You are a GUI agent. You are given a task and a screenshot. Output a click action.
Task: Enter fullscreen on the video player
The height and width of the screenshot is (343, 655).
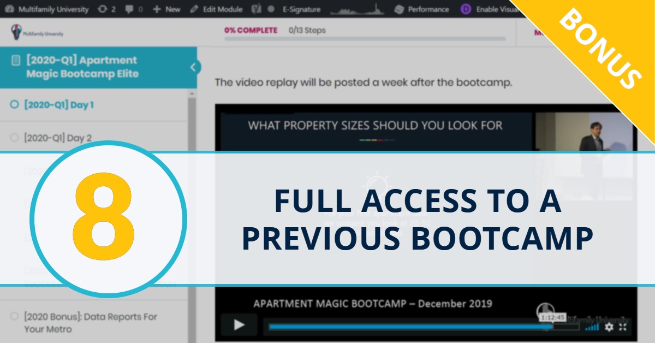[623, 327]
